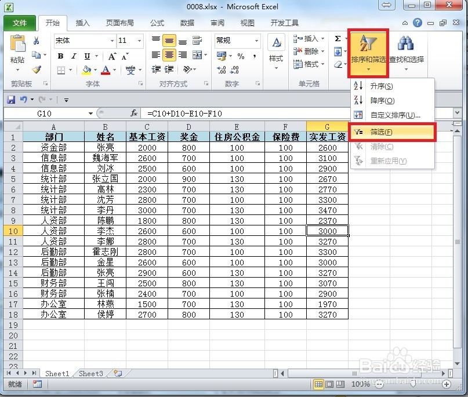Click 删除 delete cells button
Viewport: 468px width, 397px height.
pos(309,52)
